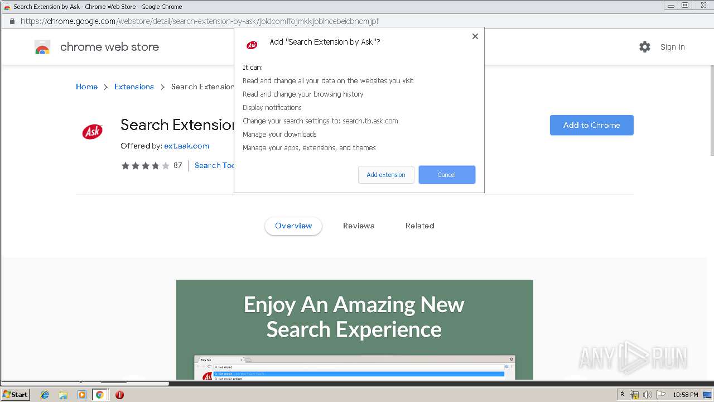Open the media player taskbar icon

pyautogui.click(x=82, y=395)
